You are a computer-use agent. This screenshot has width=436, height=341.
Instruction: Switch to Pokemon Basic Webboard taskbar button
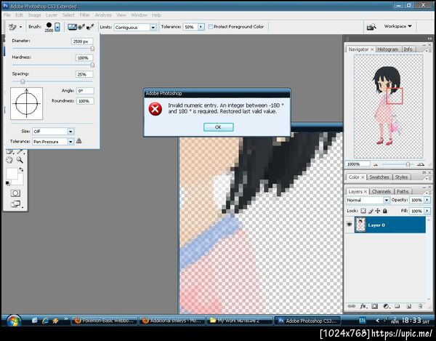(104, 321)
